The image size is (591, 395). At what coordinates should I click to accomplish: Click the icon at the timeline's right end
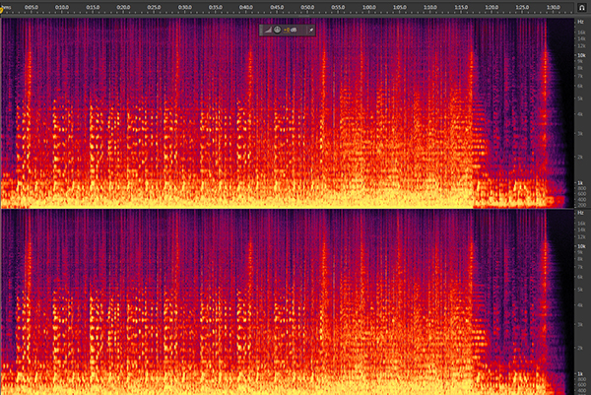tap(583, 7)
